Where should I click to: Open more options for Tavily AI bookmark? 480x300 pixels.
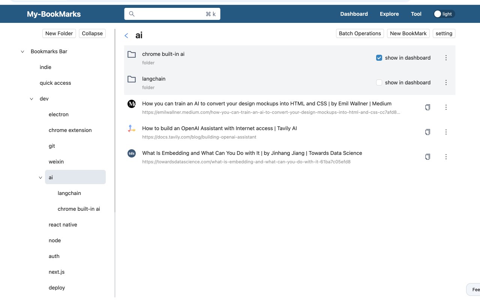[x=446, y=132]
